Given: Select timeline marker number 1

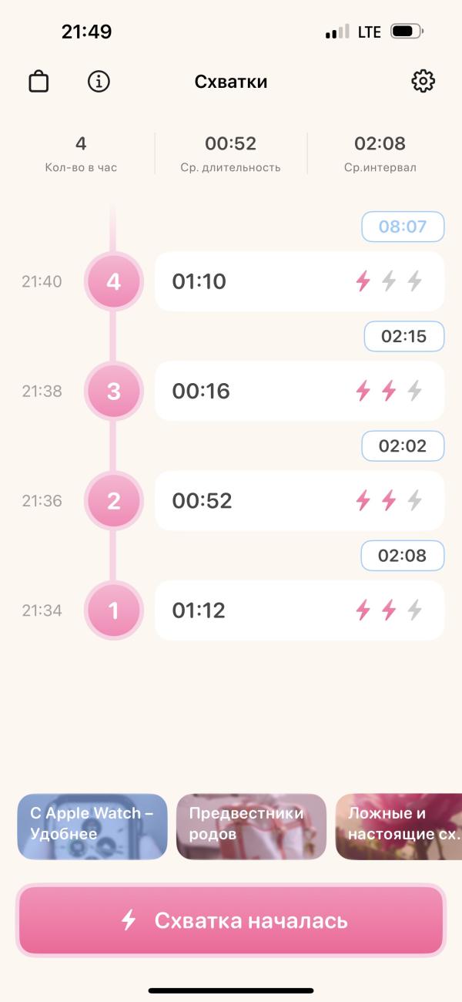Looking at the screenshot, I should click(114, 610).
